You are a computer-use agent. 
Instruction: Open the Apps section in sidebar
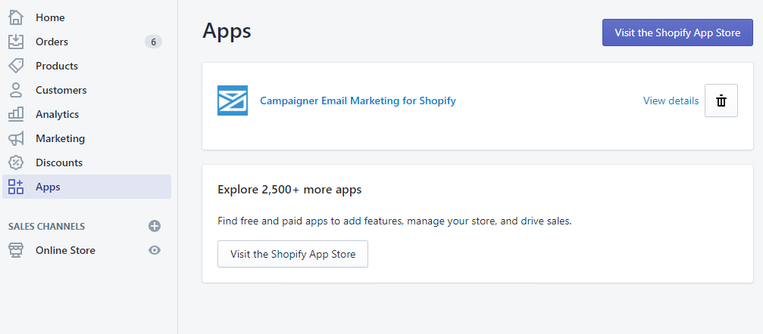(48, 187)
